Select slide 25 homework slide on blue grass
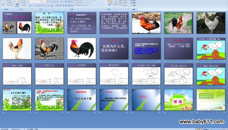 point(114,100)
